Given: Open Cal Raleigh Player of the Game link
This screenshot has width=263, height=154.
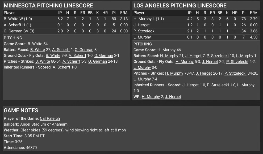Looking at the screenshot, I should pyautogui.click(x=50, y=118).
